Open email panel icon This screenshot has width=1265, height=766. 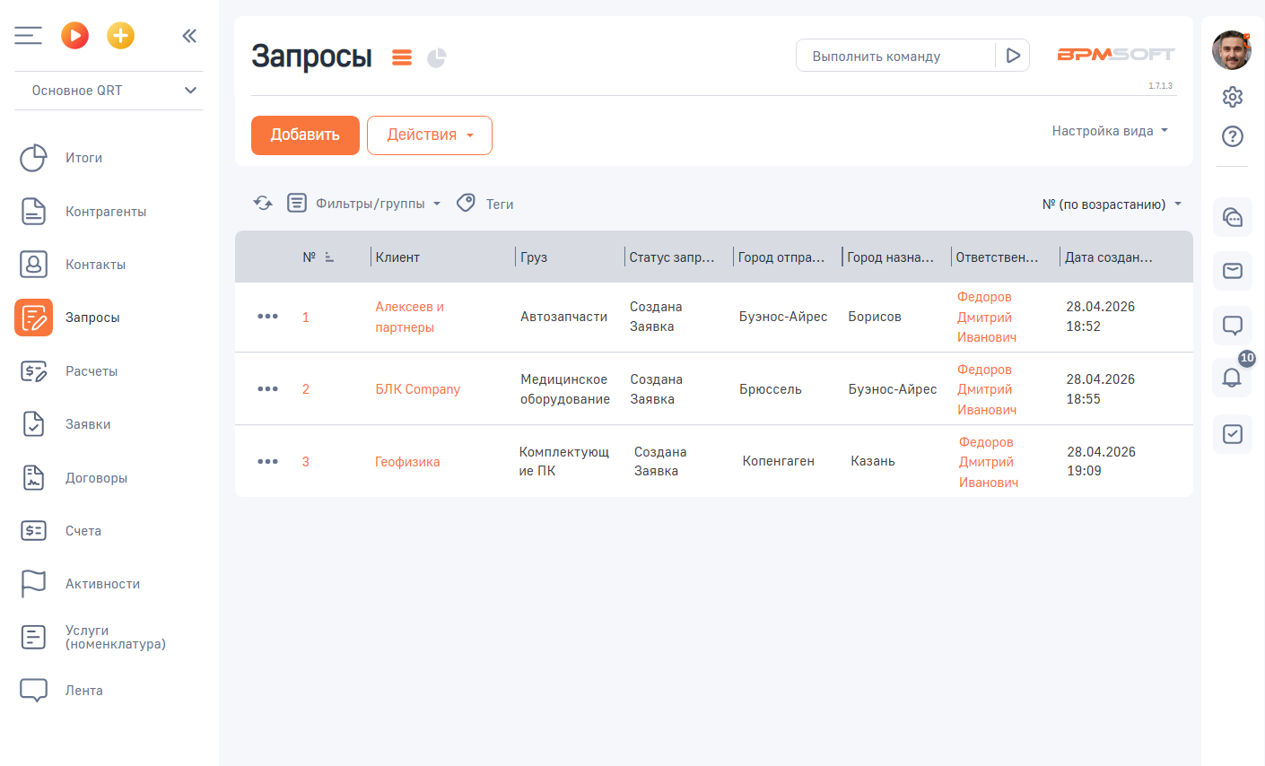1232,271
